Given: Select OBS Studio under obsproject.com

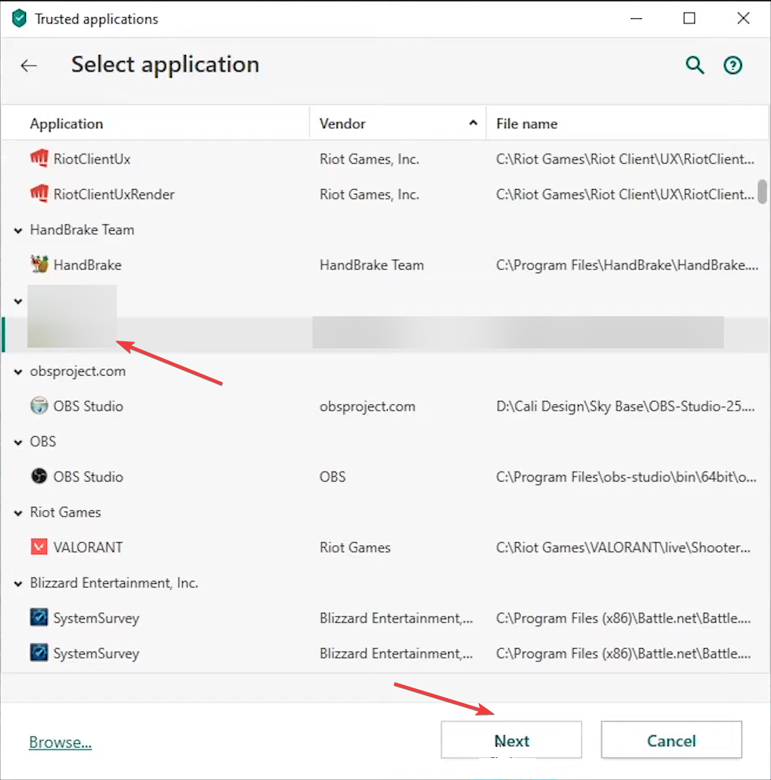Looking at the screenshot, I should 88,406.
